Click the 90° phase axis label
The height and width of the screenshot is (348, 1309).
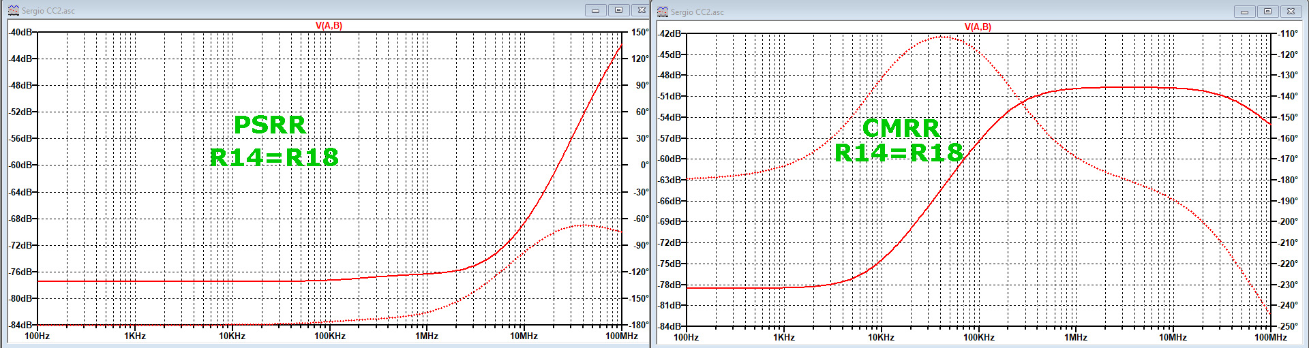click(x=642, y=85)
